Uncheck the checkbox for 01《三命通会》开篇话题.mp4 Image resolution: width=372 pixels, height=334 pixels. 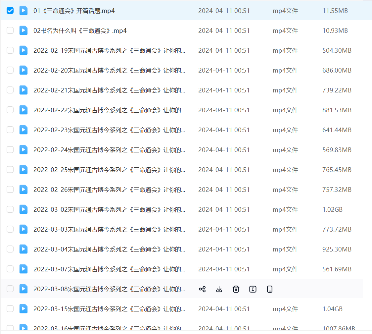coord(10,11)
